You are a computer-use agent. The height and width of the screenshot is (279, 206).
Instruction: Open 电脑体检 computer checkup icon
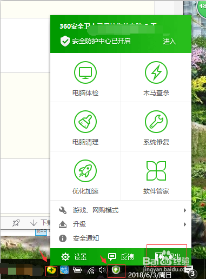tap(85, 72)
